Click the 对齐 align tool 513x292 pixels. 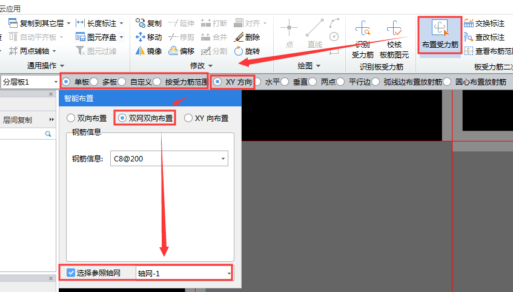[247, 23]
